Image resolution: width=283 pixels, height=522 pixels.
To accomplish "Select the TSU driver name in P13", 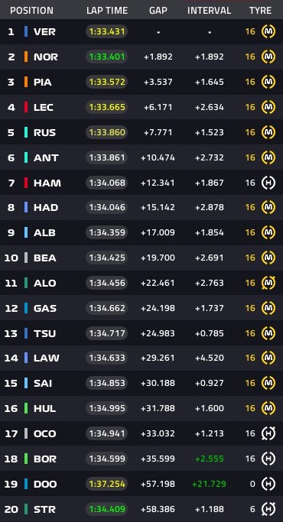I will pos(44,333).
